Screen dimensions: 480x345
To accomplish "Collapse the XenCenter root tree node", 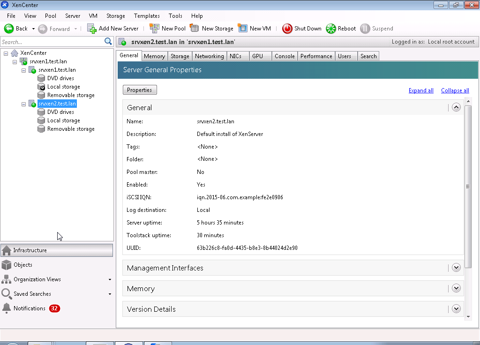I will pyautogui.click(x=6, y=53).
